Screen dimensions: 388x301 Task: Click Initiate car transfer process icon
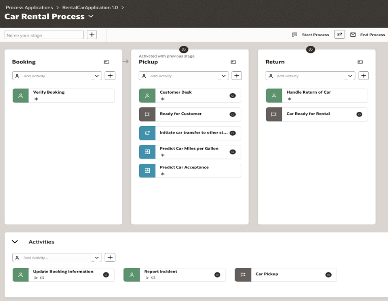click(147, 133)
